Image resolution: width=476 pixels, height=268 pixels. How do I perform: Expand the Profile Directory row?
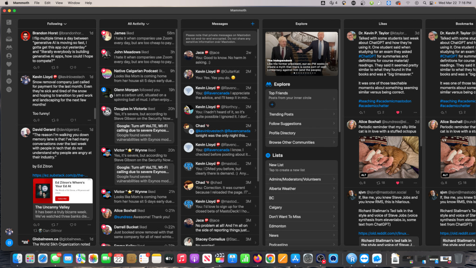301,133
